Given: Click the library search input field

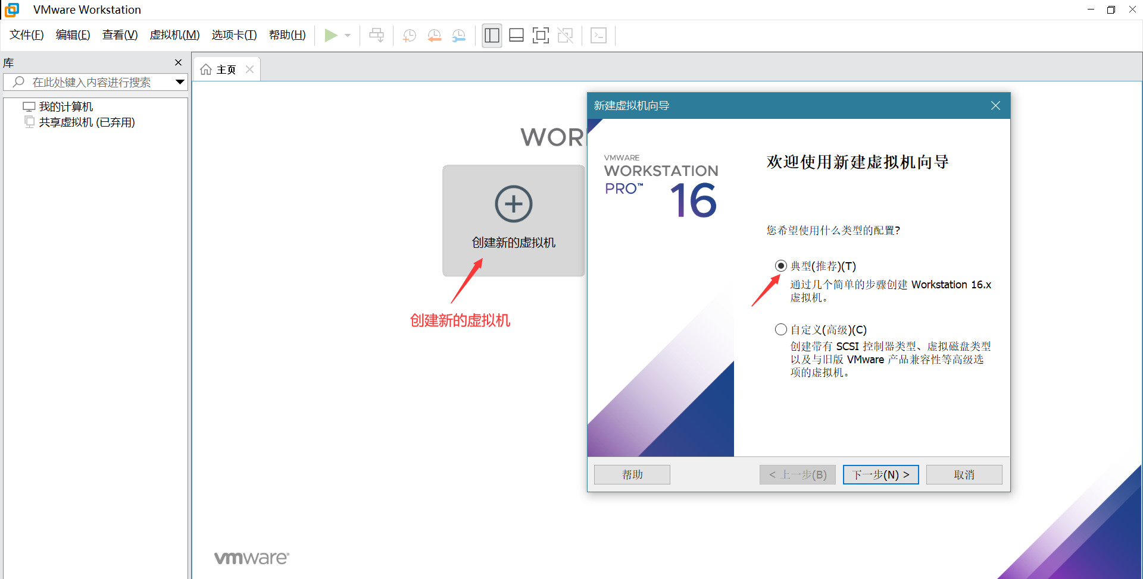Looking at the screenshot, I should pyautogui.click(x=95, y=82).
